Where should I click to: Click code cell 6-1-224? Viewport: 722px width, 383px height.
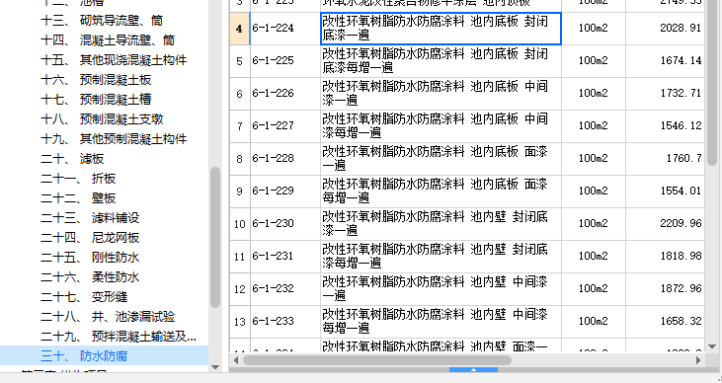(x=285, y=29)
